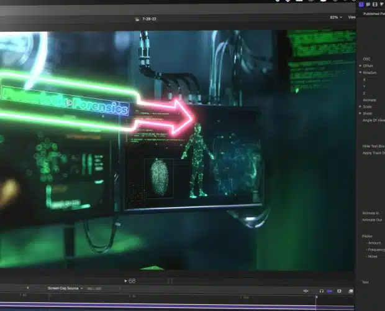Go back in timeline history arrow
385x311 pixels.
(x=28, y=288)
